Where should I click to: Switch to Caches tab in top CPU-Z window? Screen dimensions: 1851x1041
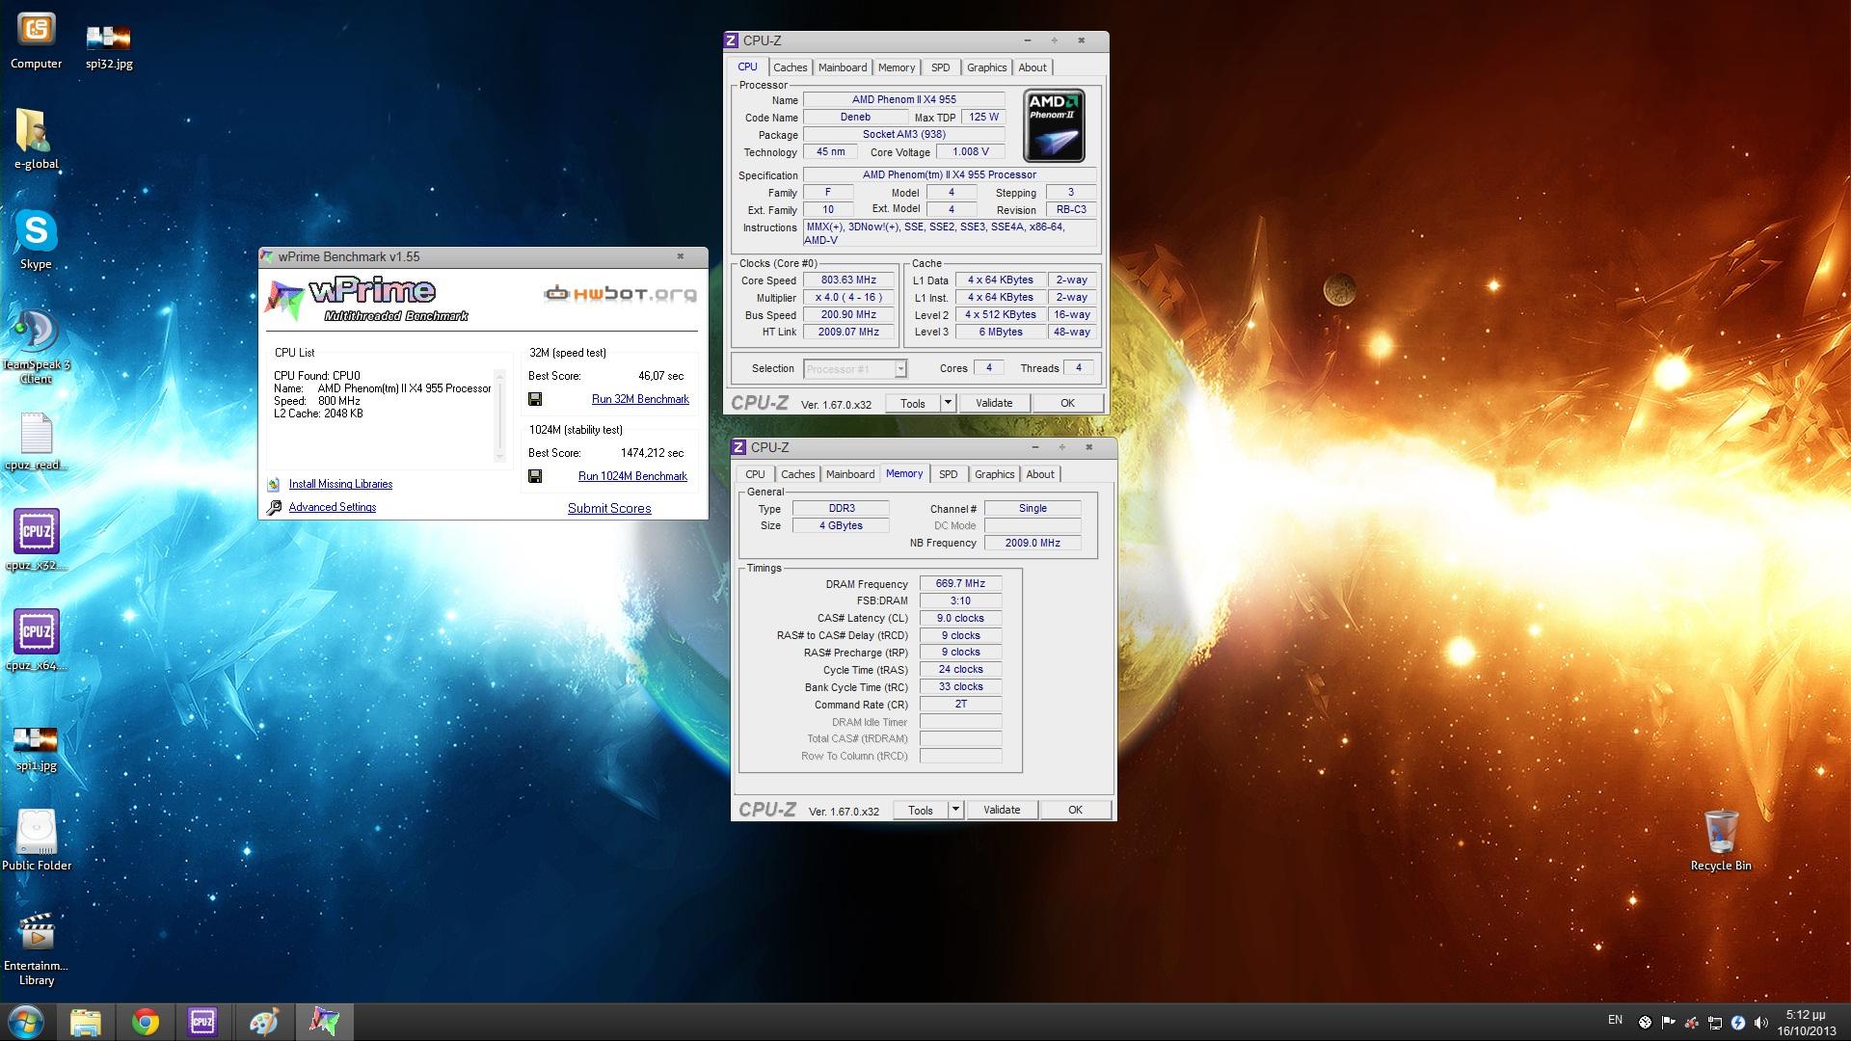pyautogui.click(x=790, y=67)
